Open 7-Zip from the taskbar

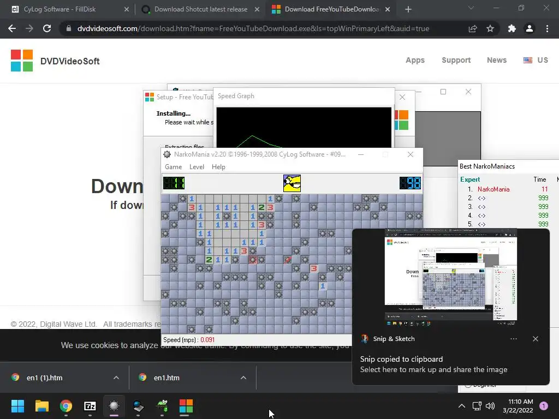(x=90, y=406)
